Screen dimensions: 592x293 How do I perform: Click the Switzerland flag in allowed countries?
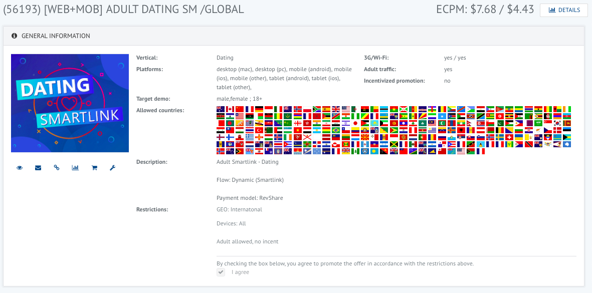click(x=509, y=137)
